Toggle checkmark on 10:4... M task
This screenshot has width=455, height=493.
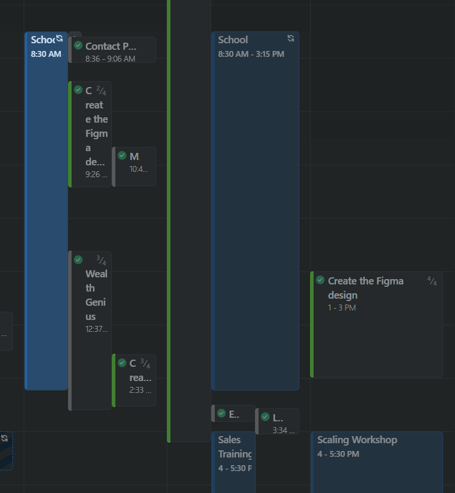(122, 155)
